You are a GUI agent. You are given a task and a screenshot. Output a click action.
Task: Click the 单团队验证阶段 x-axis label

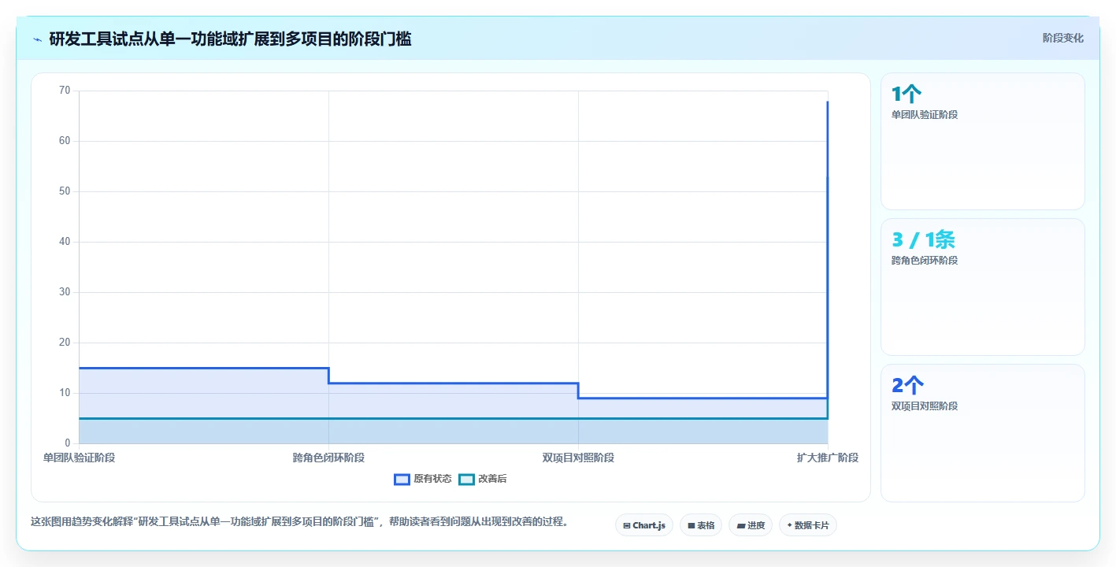(x=79, y=458)
